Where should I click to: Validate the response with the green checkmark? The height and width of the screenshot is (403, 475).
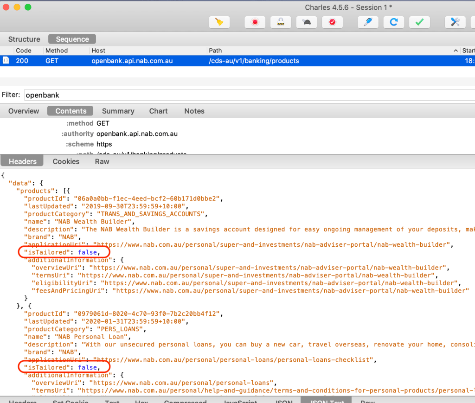pos(419,22)
